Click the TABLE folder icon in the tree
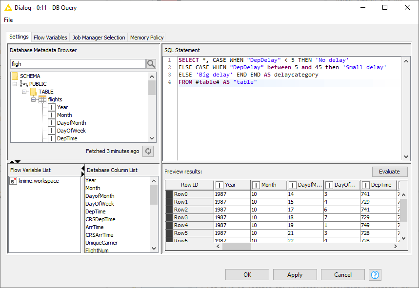Viewport: 419px width, 288px height. pyautogui.click(x=33, y=91)
